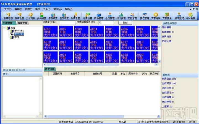Click the 刷新 button
The image size is (199, 124).
125,23
